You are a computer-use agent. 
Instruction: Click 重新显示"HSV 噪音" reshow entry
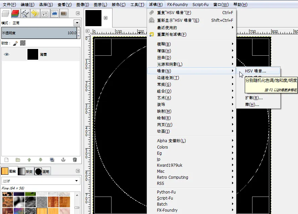[192, 20]
